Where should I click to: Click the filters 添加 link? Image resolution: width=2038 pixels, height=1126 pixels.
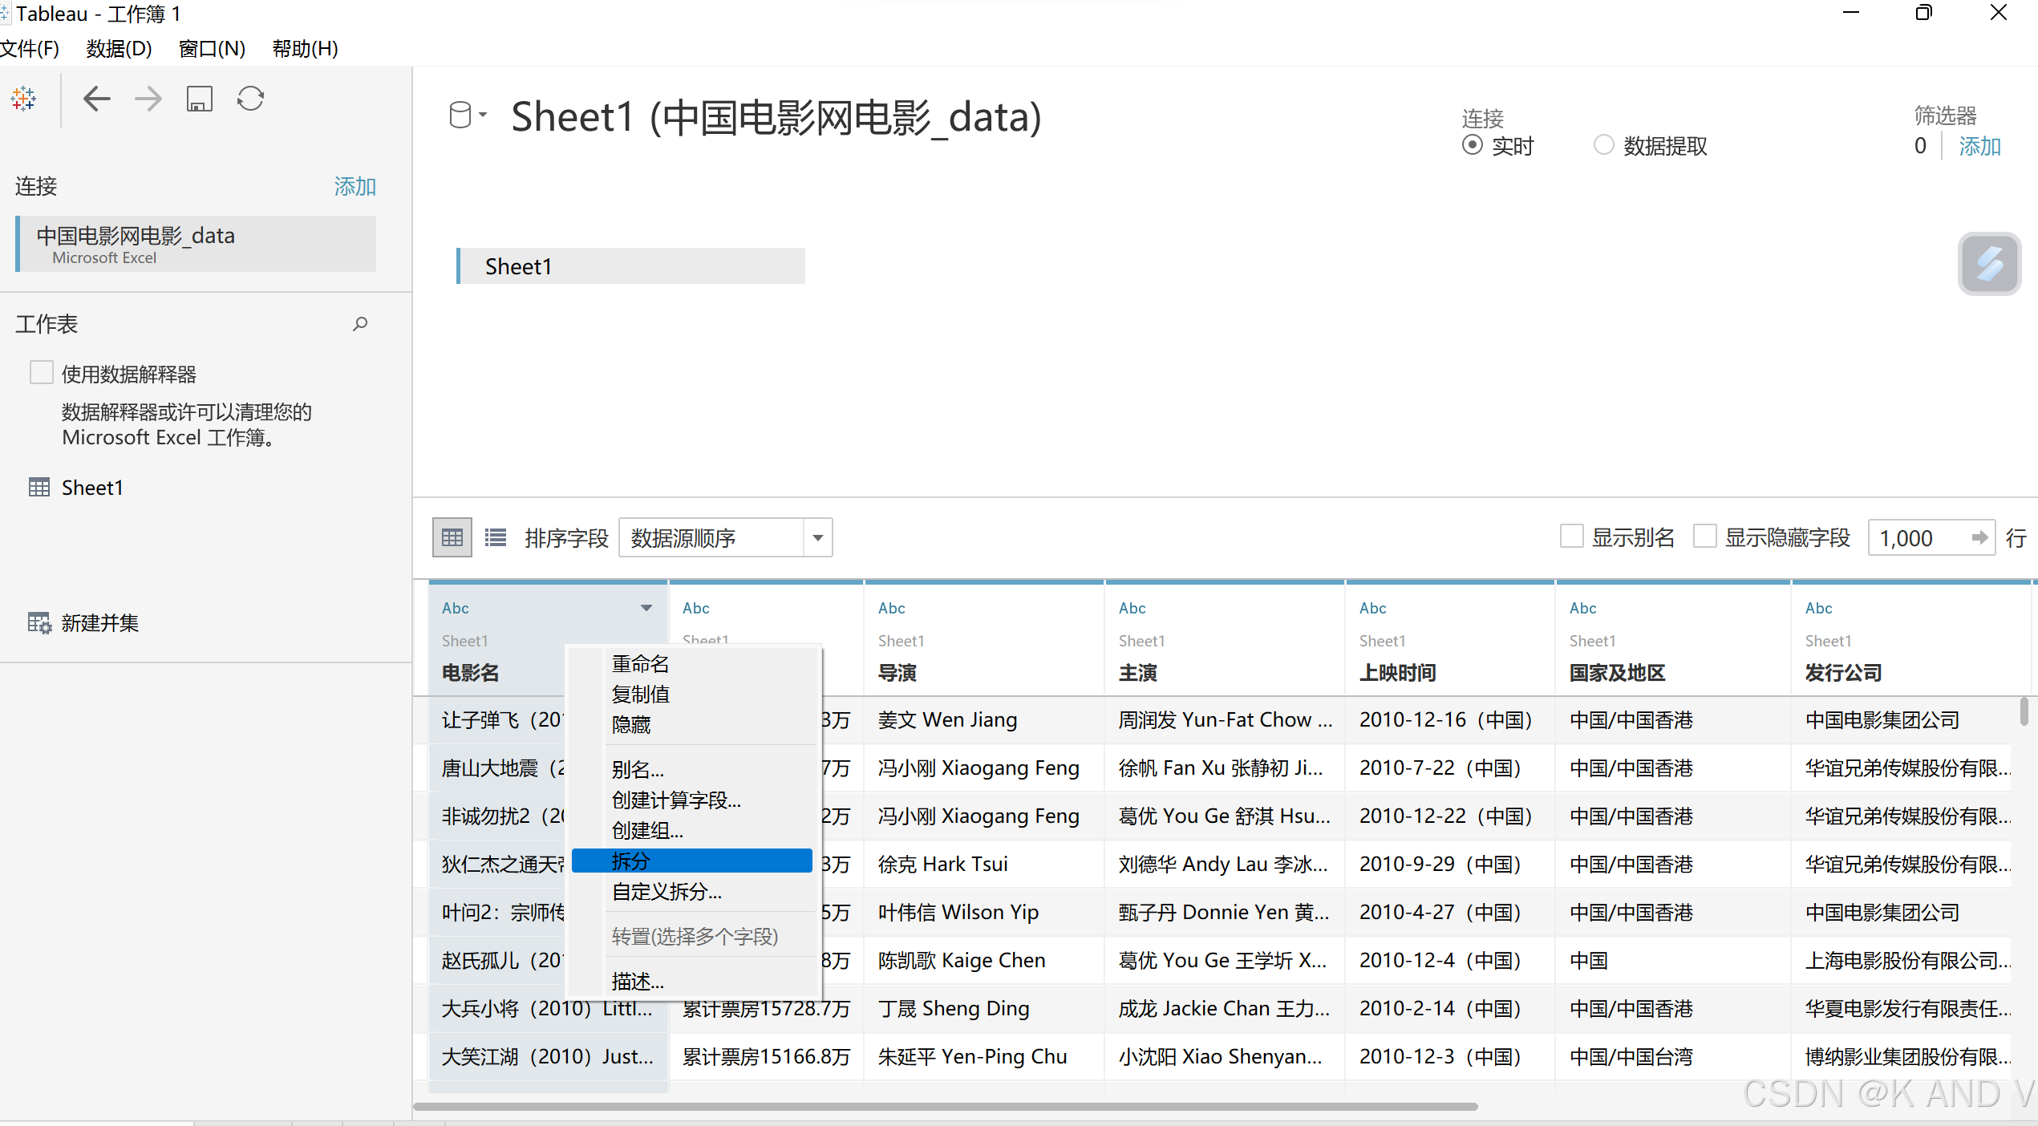[1979, 146]
